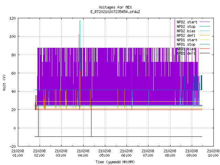Click the "NPD1 start" legend label
220x165 pixels.
[x=187, y=40]
